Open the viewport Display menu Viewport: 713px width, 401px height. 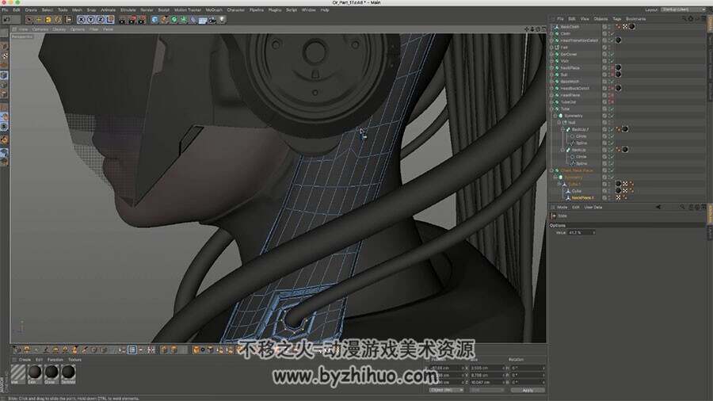[x=59, y=29]
